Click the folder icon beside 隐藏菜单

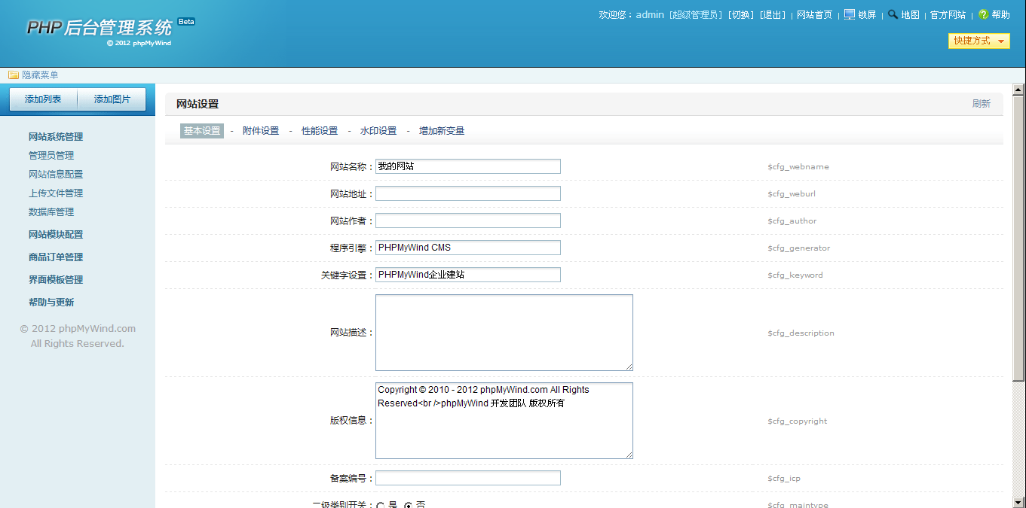click(14, 75)
